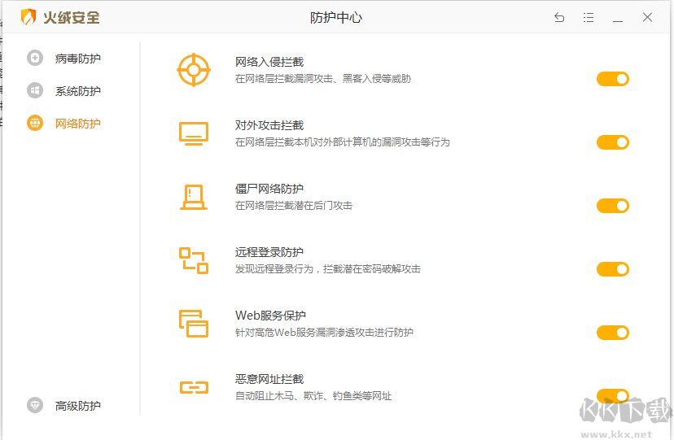
Task: Open the menu list icon in title bar
Action: 589,18
